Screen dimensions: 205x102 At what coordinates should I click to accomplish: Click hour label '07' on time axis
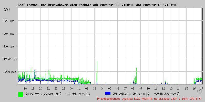pos(125,88)
